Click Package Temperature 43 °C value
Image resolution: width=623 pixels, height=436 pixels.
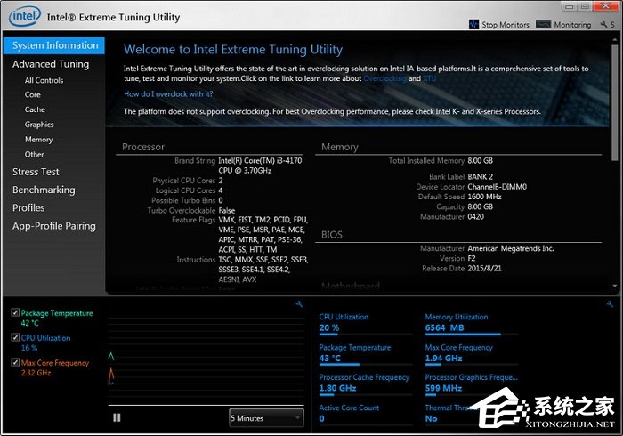[x=330, y=359]
